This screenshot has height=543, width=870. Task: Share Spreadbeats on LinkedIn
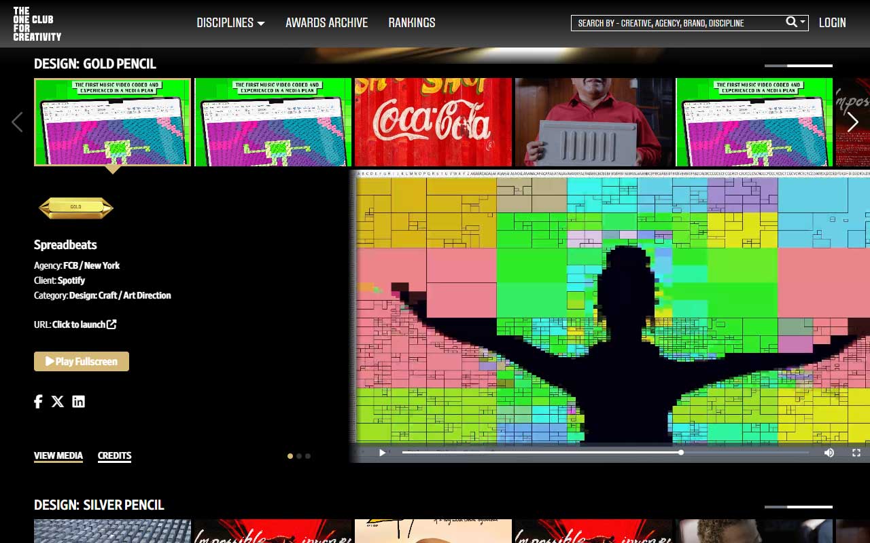pos(79,401)
